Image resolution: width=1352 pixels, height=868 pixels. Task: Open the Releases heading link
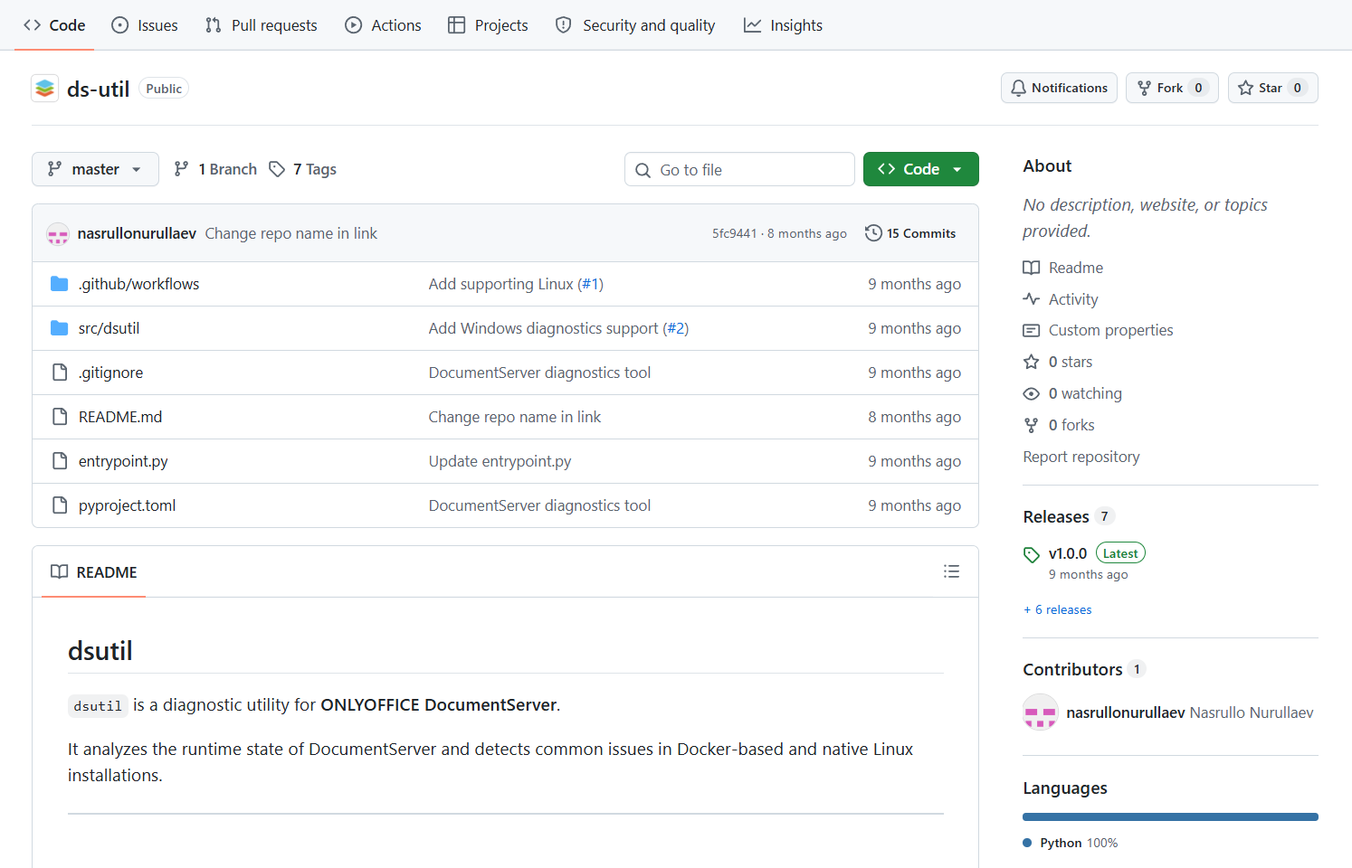pyautogui.click(x=1068, y=516)
